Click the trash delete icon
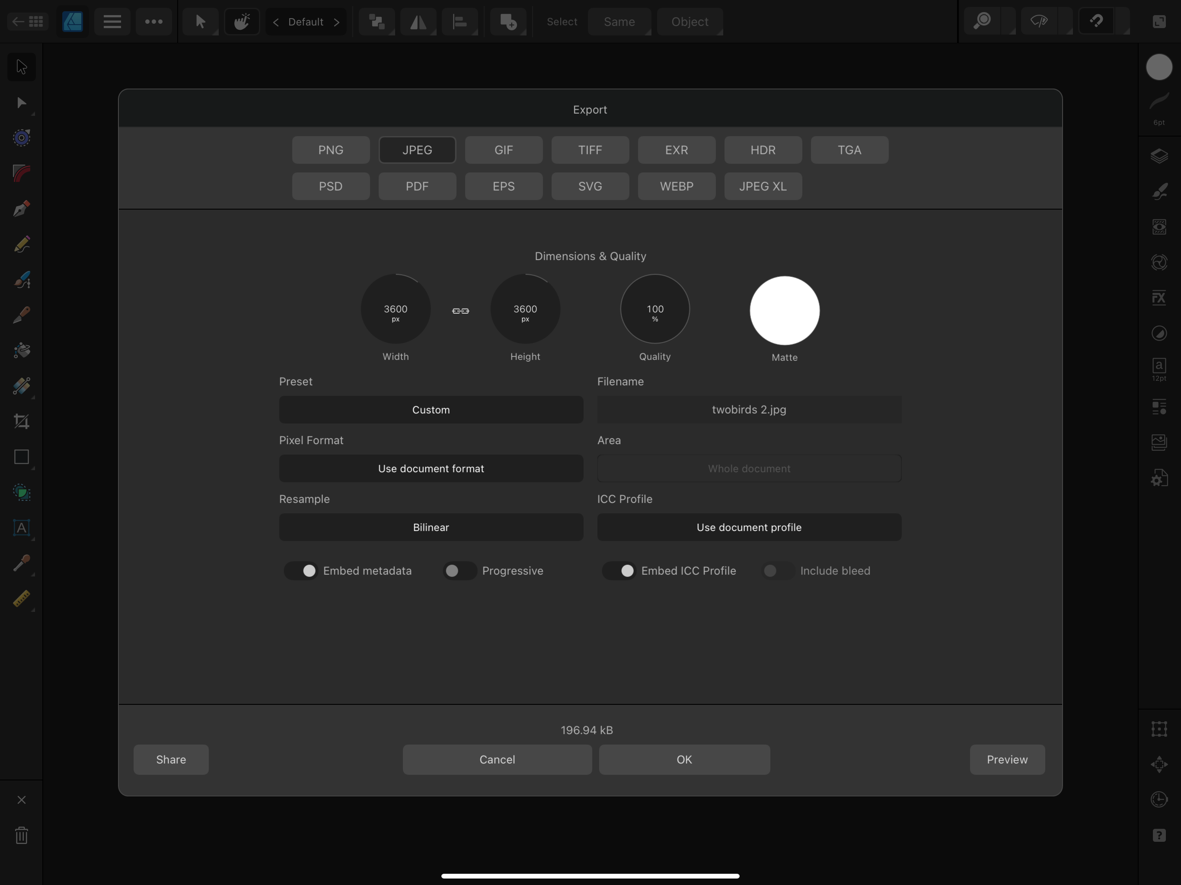 click(x=21, y=835)
